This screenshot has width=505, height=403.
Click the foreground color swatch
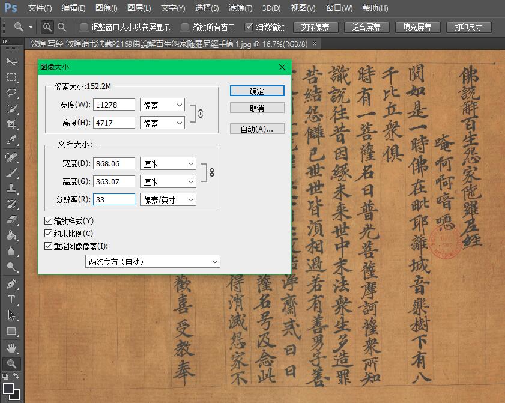(8, 388)
